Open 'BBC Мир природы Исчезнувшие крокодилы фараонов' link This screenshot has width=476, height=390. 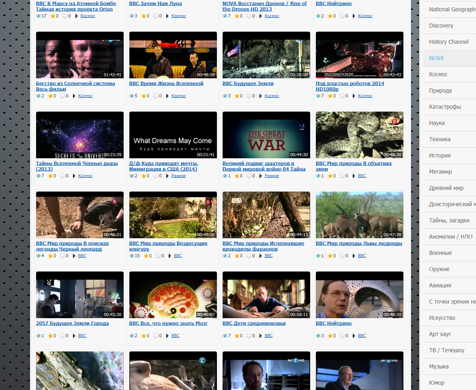(x=263, y=246)
